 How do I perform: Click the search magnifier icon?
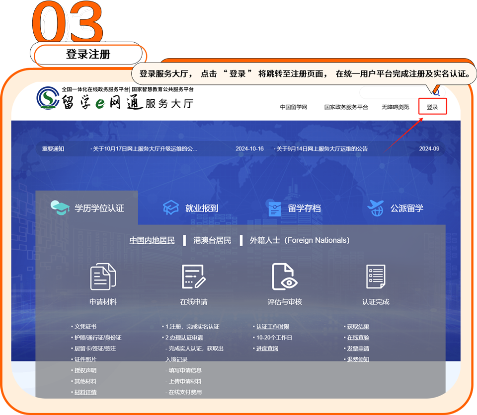click(x=436, y=92)
